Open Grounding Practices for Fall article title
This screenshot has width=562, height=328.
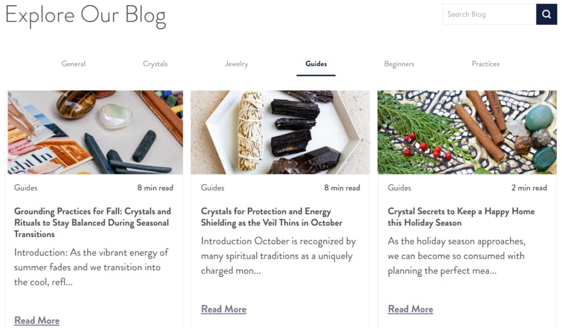(x=93, y=222)
